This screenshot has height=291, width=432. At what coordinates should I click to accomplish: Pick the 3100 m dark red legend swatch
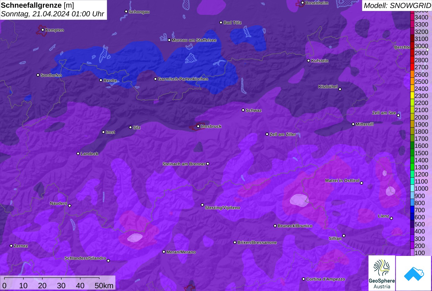pyautogui.click(x=412, y=39)
